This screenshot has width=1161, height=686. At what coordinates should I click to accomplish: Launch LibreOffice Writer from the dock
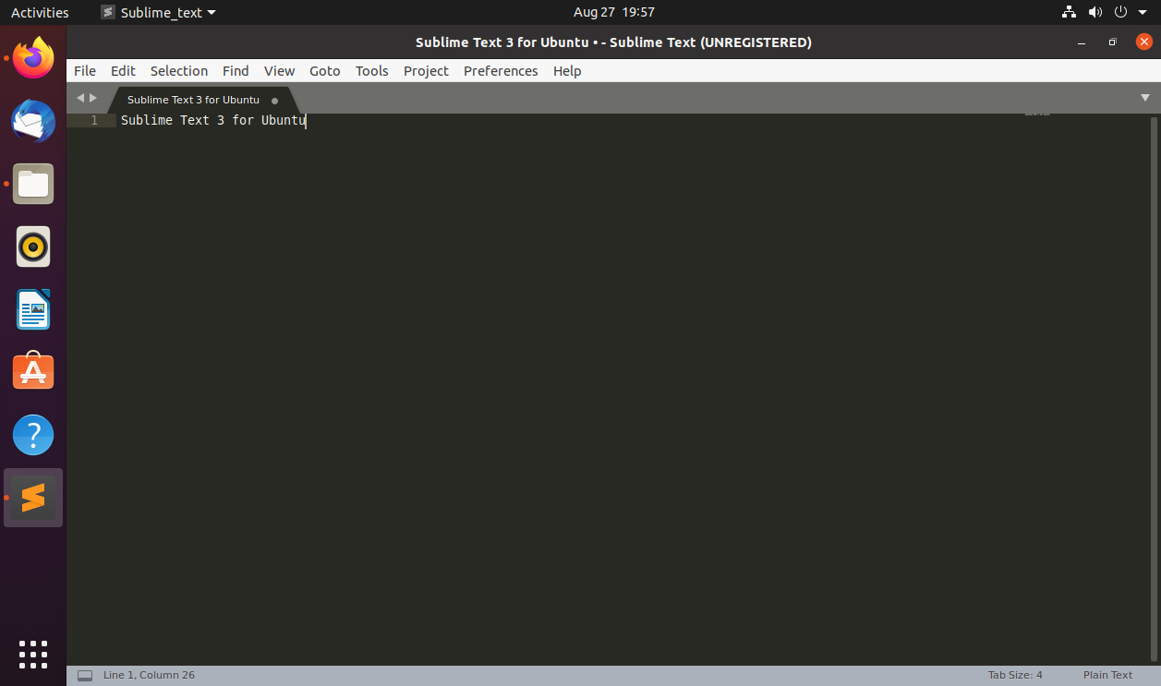[x=33, y=309]
